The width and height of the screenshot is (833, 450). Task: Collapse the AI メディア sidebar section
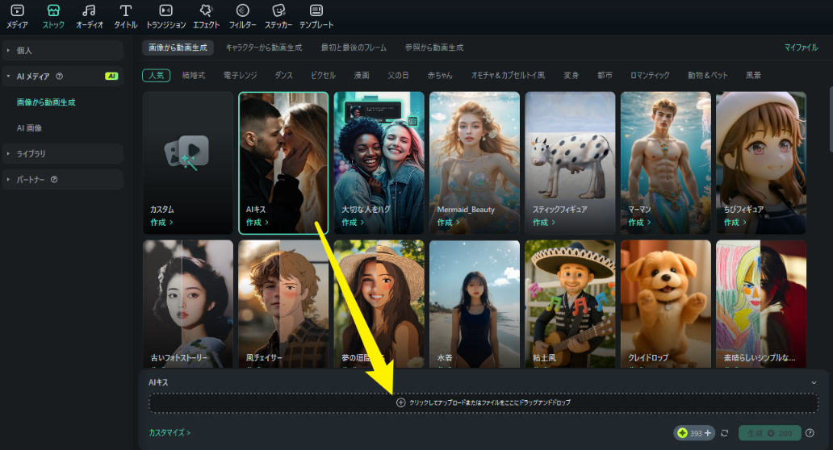(x=63, y=76)
